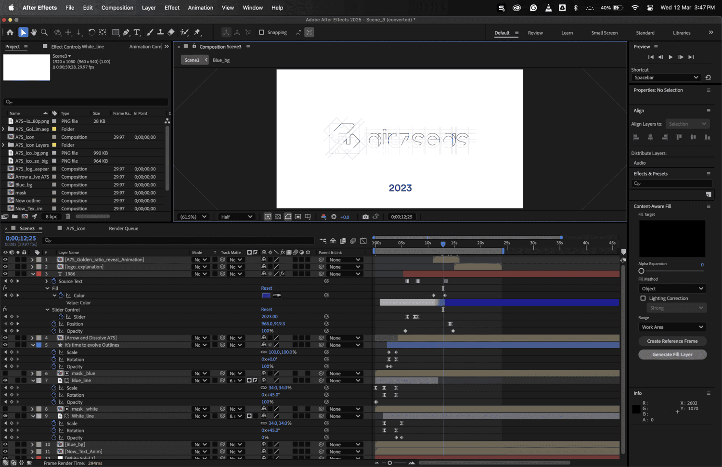Select the Rectangle shape tool
This screenshot has height=467, width=722.
(116, 32)
